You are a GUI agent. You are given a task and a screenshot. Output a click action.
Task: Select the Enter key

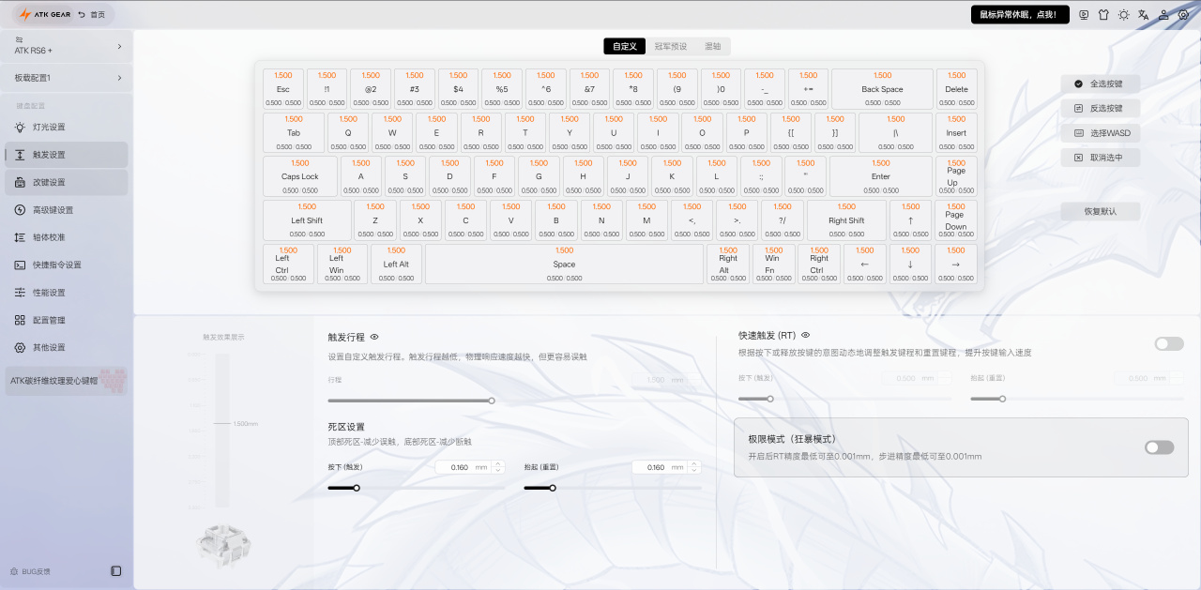pyautogui.click(x=880, y=176)
